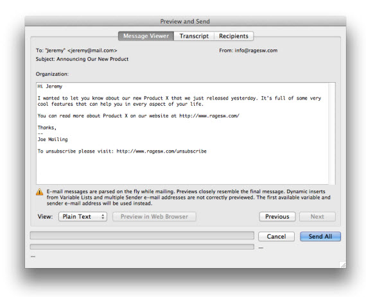Click Send All to send messages
The width and height of the screenshot is (366, 297).
[x=320, y=237]
